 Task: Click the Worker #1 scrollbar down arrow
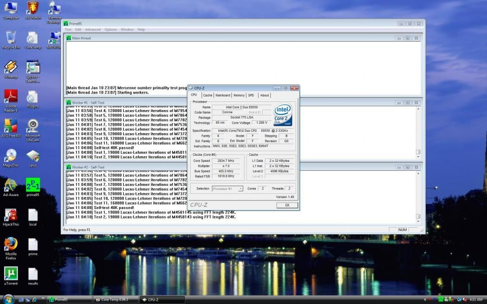418,157
